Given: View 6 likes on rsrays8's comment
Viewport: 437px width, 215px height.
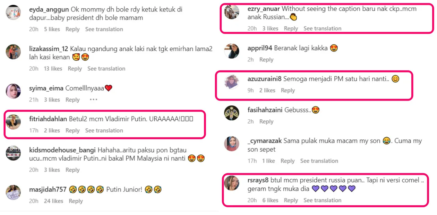Looking at the screenshot, I should tap(270, 200).
